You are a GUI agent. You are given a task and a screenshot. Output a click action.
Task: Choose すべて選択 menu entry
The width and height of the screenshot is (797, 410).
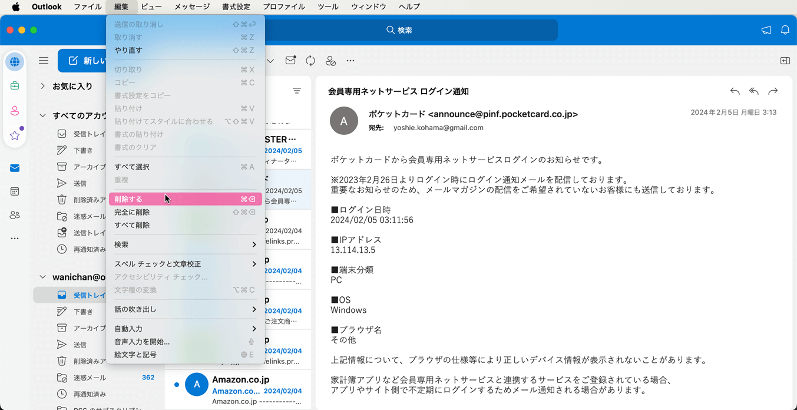(186, 167)
